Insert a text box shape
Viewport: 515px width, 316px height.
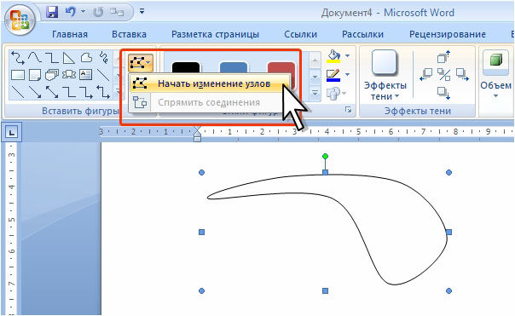[x=86, y=75]
